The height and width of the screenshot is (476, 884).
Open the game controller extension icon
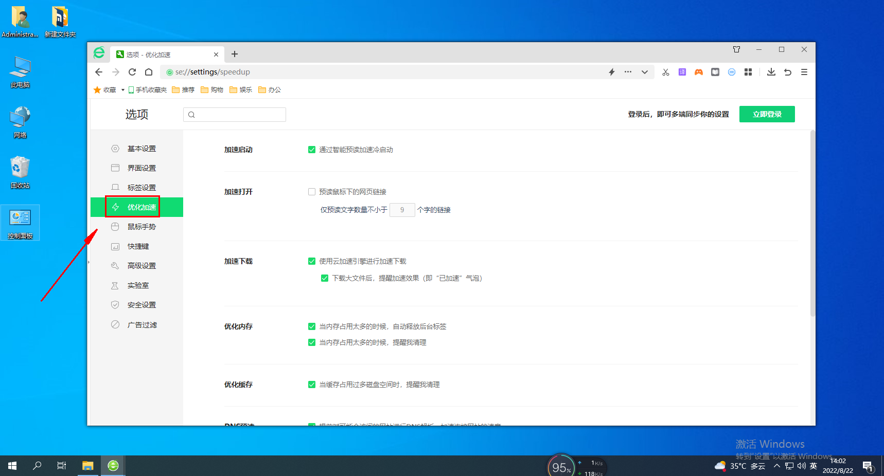(699, 72)
